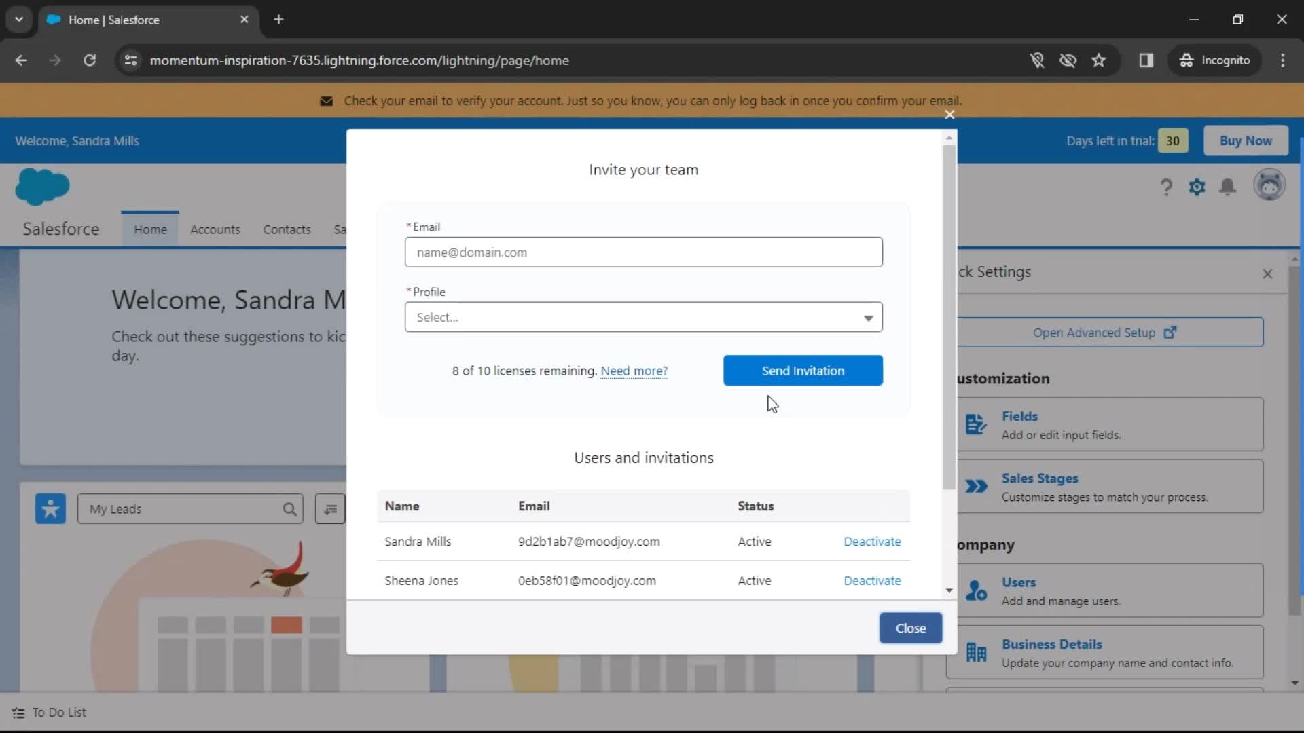Select email 9d2b1ab7@moodjoy.com
Viewport: 1304px width, 733px height.
589,542
